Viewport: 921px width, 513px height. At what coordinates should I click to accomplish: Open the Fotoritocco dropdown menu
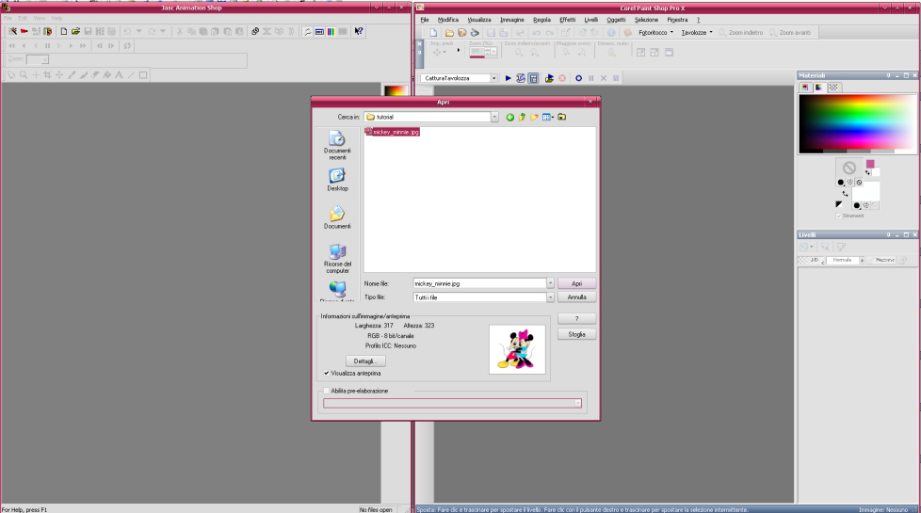pos(655,33)
